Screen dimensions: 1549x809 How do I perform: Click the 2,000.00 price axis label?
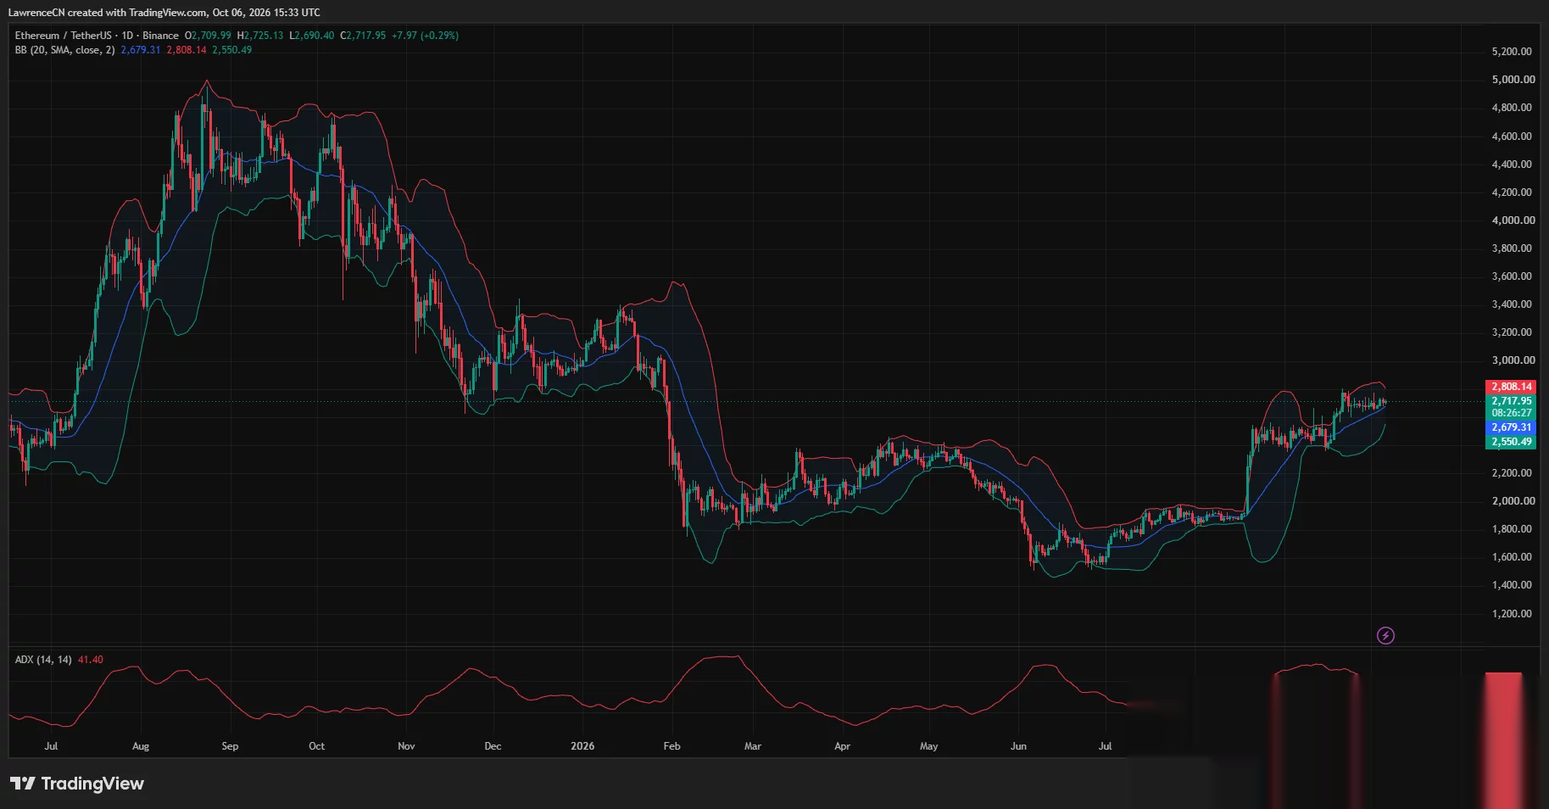coord(1513,501)
